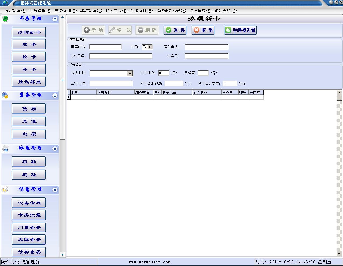Click the sidebar vertical scrollbar down arrow
The height and width of the screenshot is (266, 343).
tap(62, 254)
